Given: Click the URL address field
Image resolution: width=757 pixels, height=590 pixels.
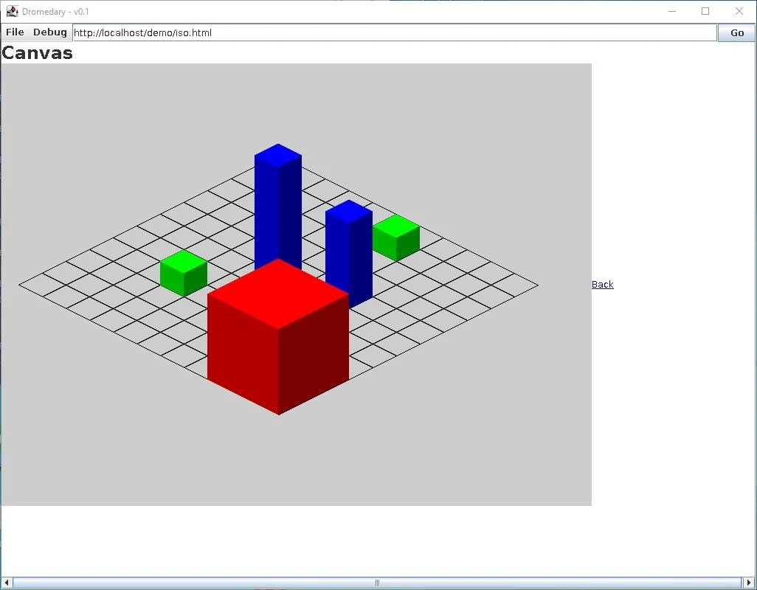Looking at the screenshot, I should (395, 32).
